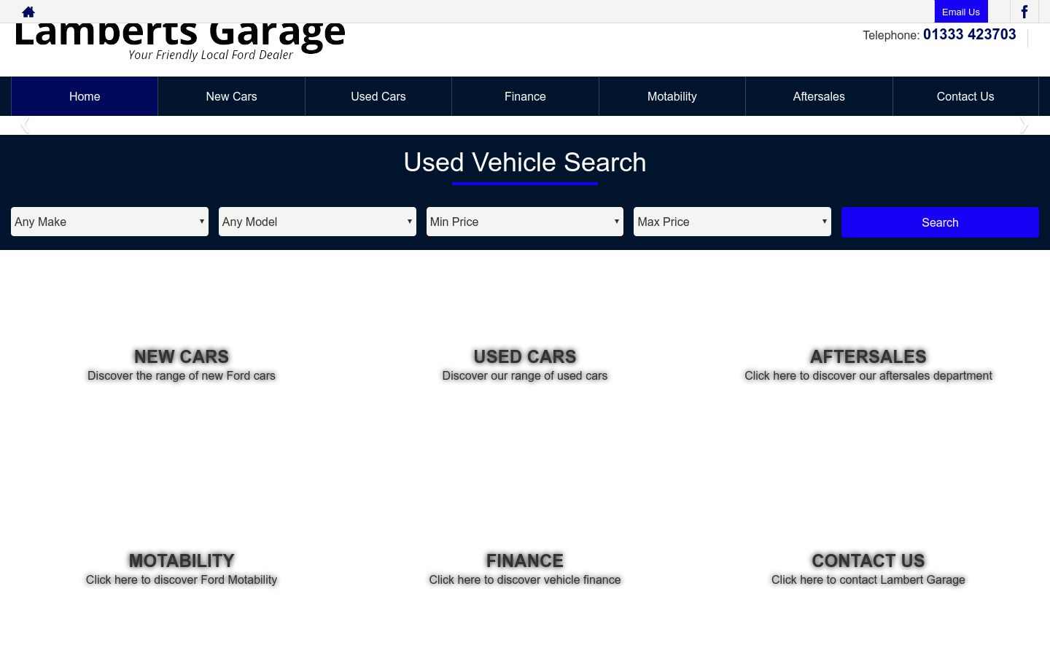This screenshot has width=1050, height=656.
Task: Expand the Any Model dropdown
Action: tap(317, 222)
